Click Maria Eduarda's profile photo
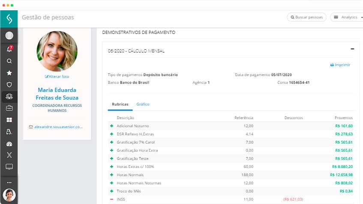The width and height of the screenshot is (363, 204). pyautogui.click(x=57, y=51)
